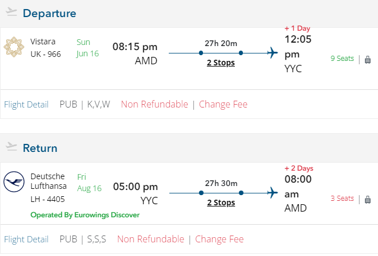View the Change Fee for the return flight
The width and height of the screenshot is (378, 256).
point(219,239)
